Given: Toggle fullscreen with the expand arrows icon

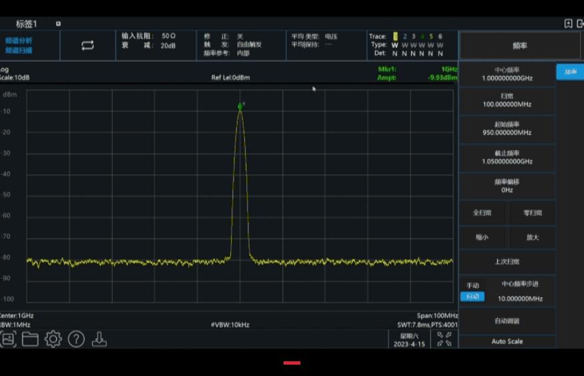Looking at the screenshot, I should 444,339.
